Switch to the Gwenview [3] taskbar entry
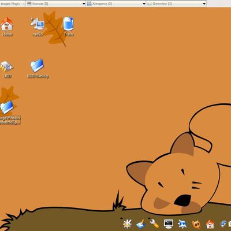Screen dimensions: 231x231 click(x=176, y=3)
